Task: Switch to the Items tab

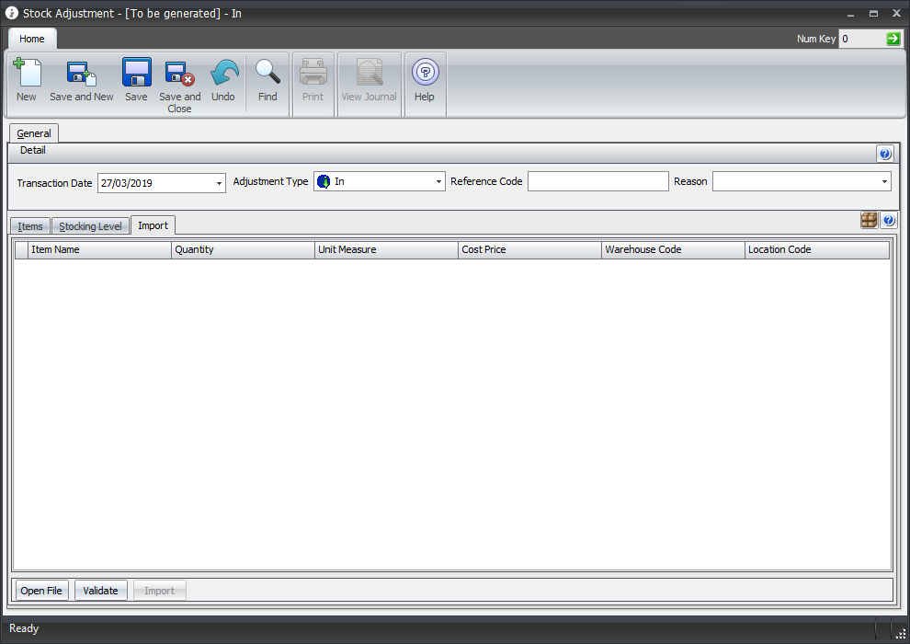Action: coord(30,226)
